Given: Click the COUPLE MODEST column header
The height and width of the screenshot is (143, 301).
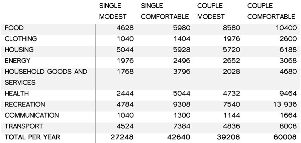Looking at the screenshot, I should pyautogui.click(x=211, y=11).
